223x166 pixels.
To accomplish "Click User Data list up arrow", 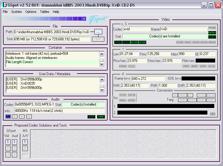I will [x=102, y=80].
